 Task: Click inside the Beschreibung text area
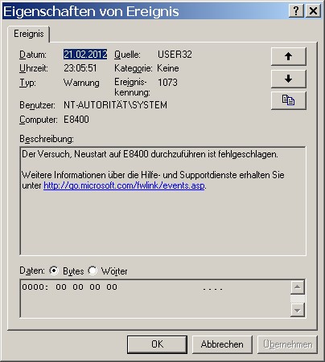pos(162,201)
